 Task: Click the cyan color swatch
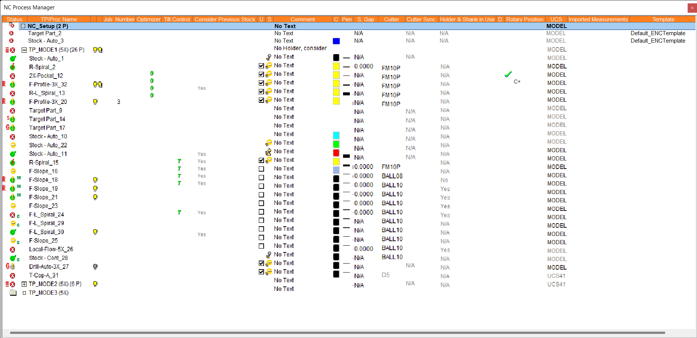pos(336,135)
